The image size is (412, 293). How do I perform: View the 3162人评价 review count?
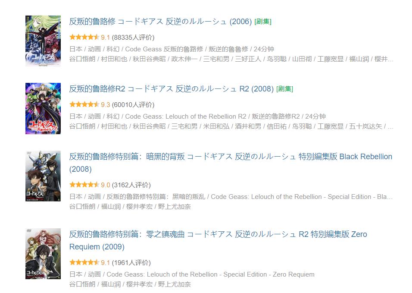click(131, 185)
